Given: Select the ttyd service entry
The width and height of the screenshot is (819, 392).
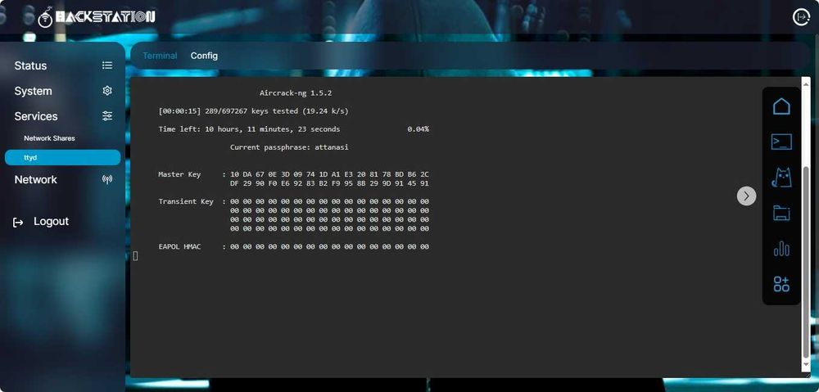Looking at the screenshot, I should point(63,157).
